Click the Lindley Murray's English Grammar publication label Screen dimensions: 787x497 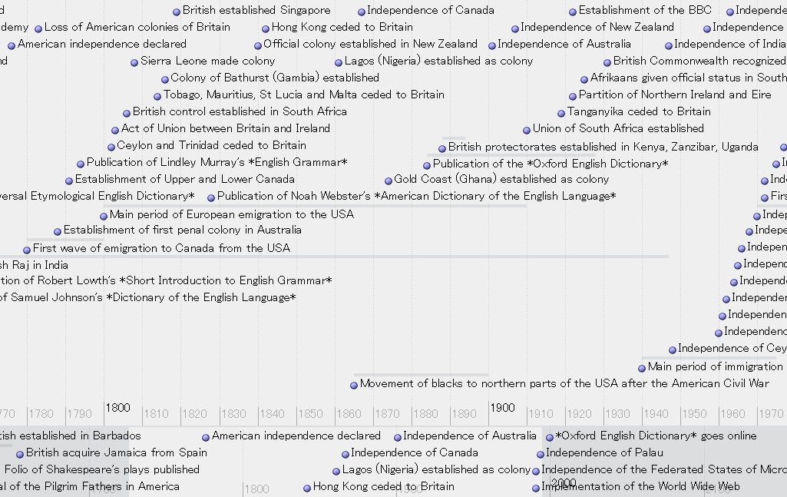[x=217, y=162]
